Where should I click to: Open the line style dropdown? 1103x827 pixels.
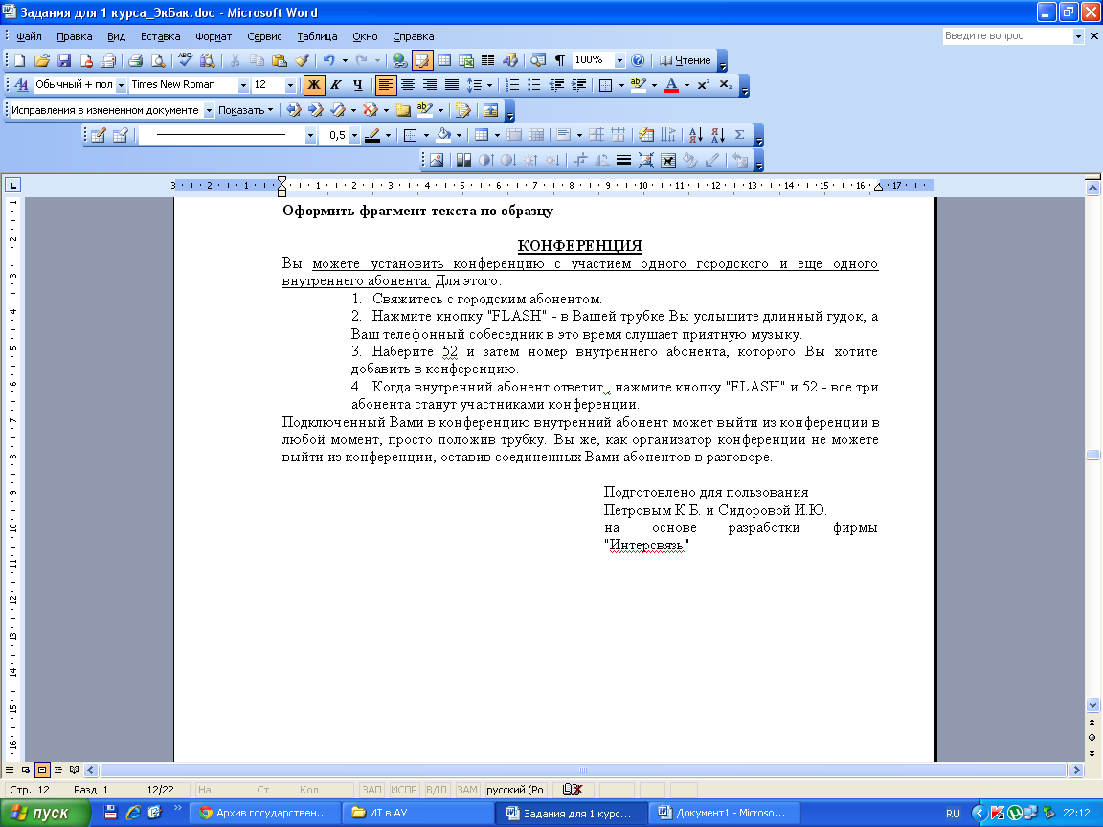click(310, 135)
